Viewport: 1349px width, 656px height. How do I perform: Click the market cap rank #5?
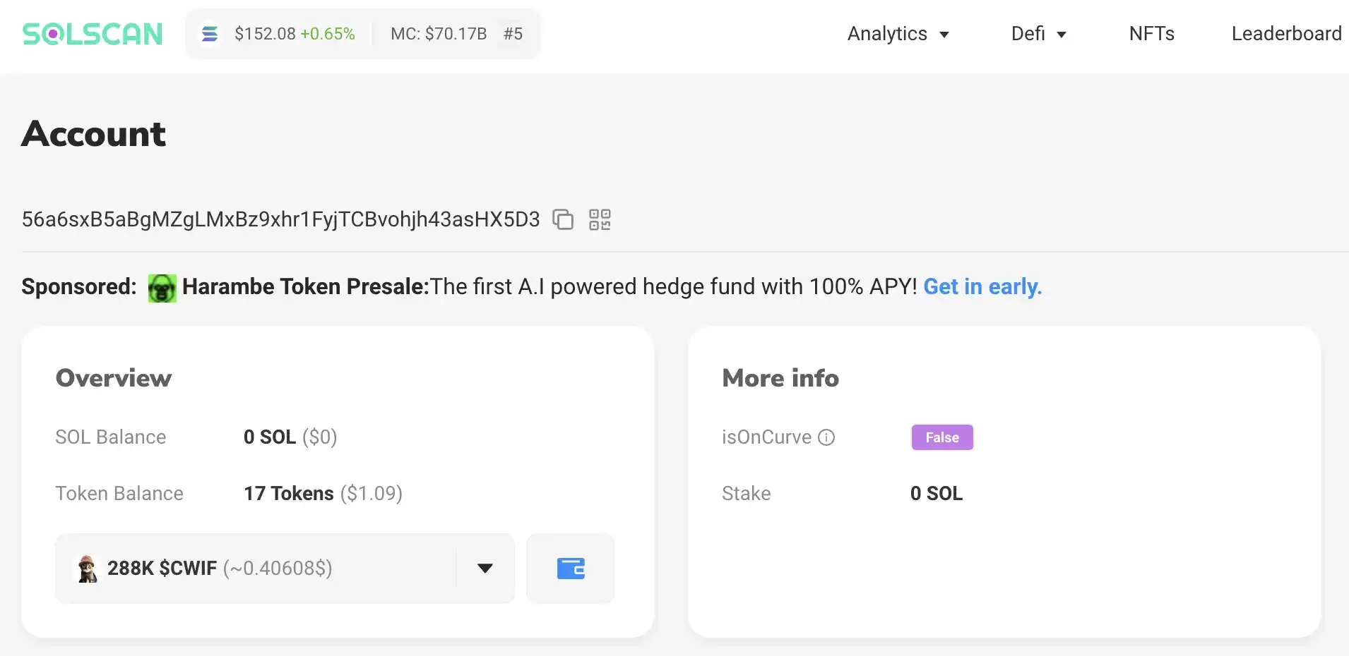click(513, 34)
